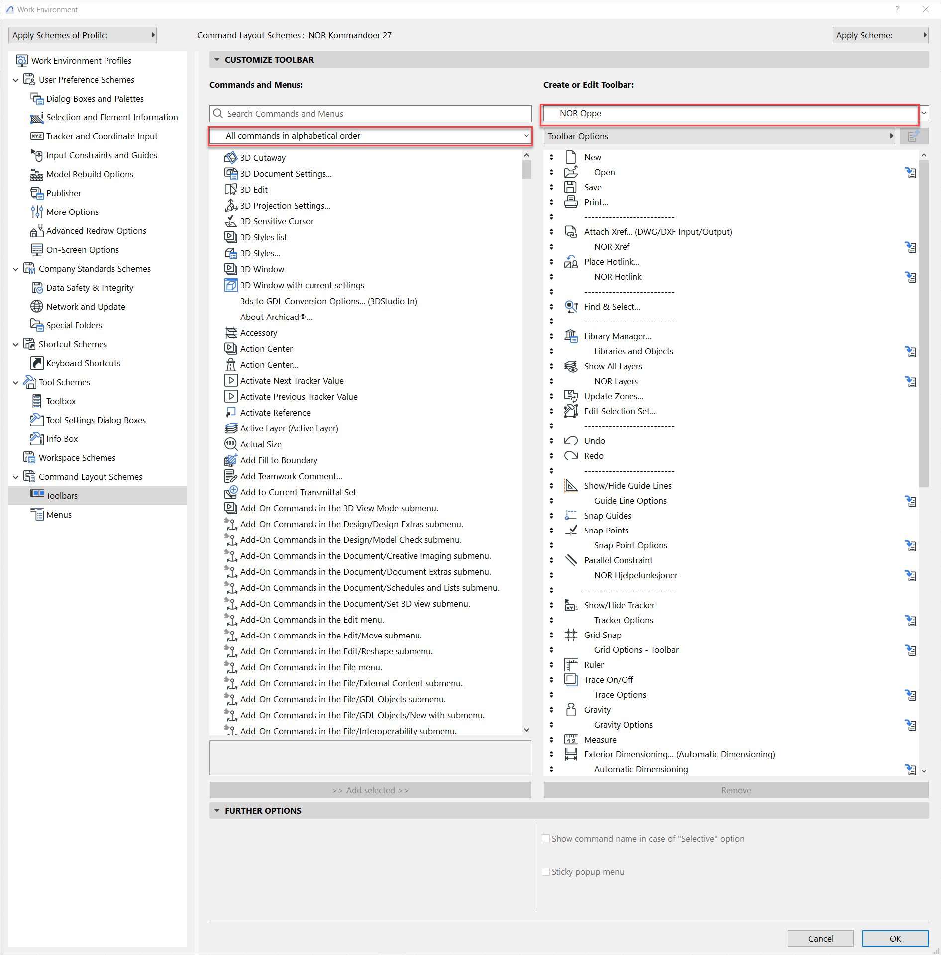Open the NOR Oppe toolbar dropdown

[x=735, y=113]
